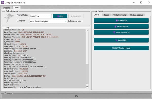Viewport: 152px width, 99px height.
Task: Click log line 'Removing firmware protection...'
Action: 20,62
